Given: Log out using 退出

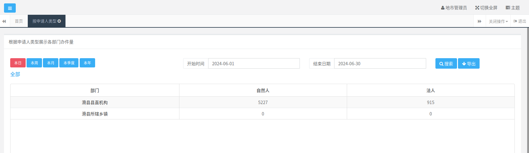Looking at the screenshot, I should coord(520,21).
